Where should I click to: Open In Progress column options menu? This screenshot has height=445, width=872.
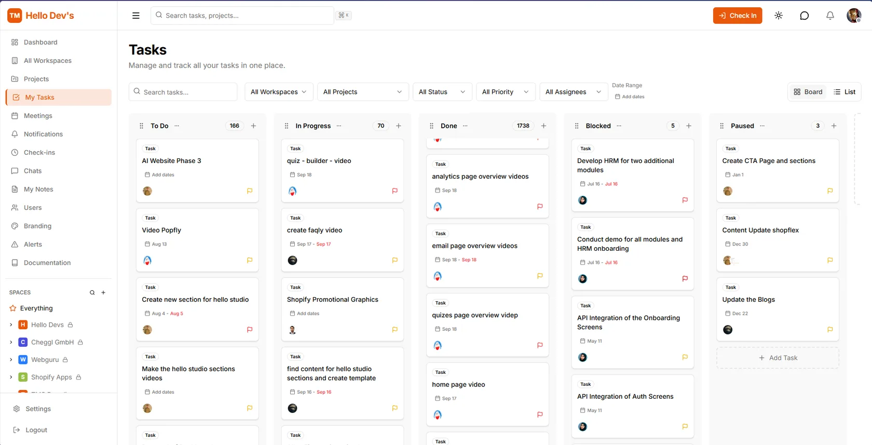coord(339,126)
